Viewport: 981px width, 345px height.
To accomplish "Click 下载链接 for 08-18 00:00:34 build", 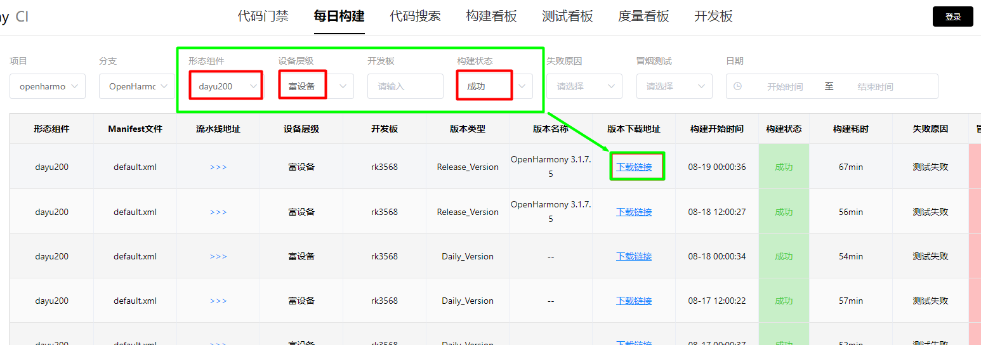I will 634,256.
